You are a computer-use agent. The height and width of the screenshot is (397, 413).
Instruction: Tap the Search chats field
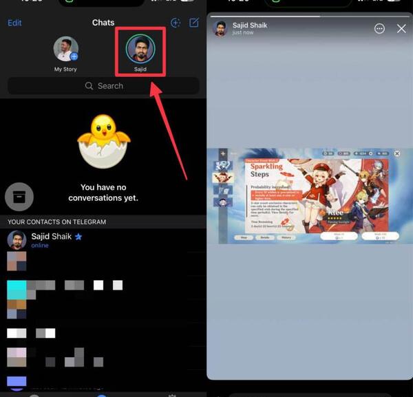tap(103, 86)
